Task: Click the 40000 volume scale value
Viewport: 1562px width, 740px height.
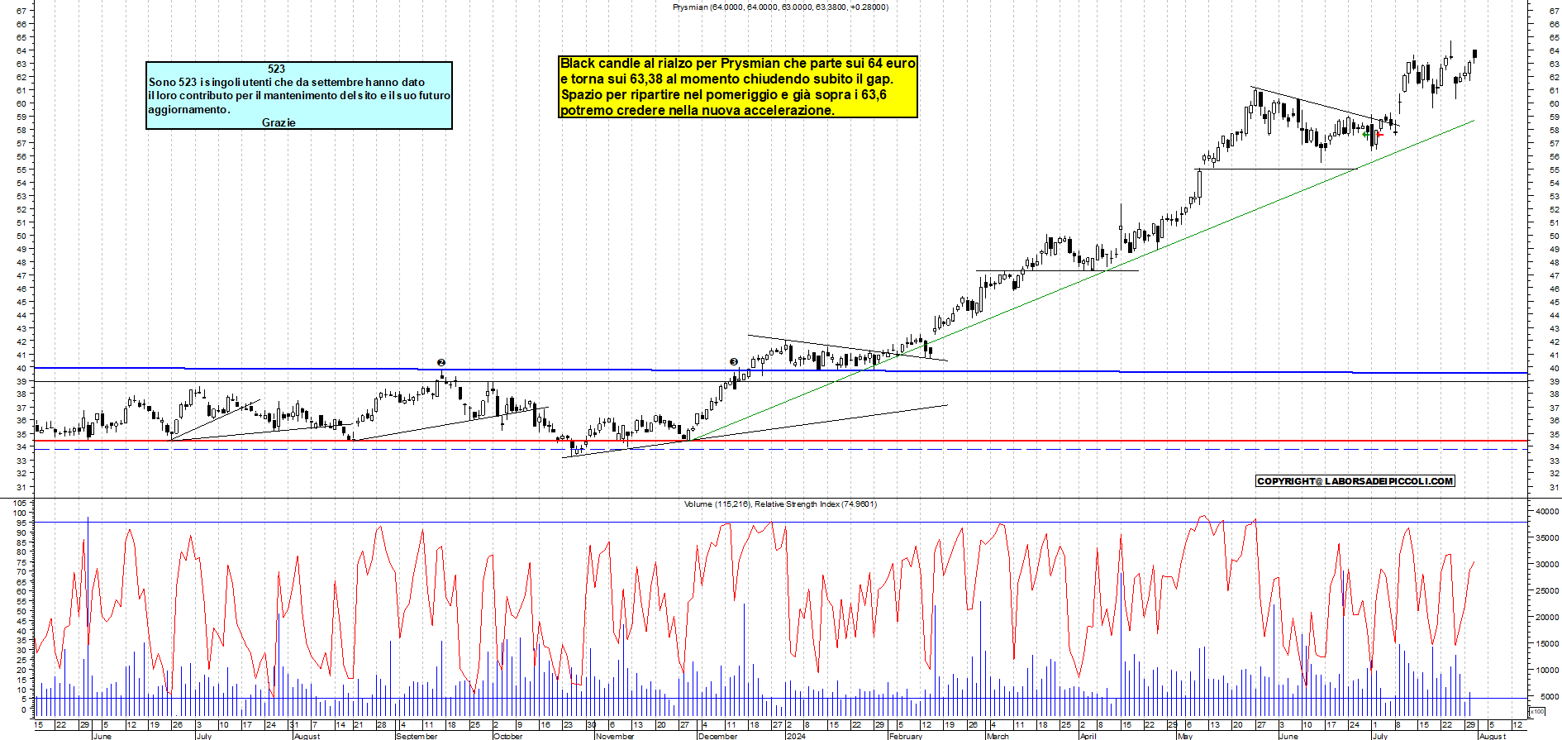Action: pos(1547,512)
